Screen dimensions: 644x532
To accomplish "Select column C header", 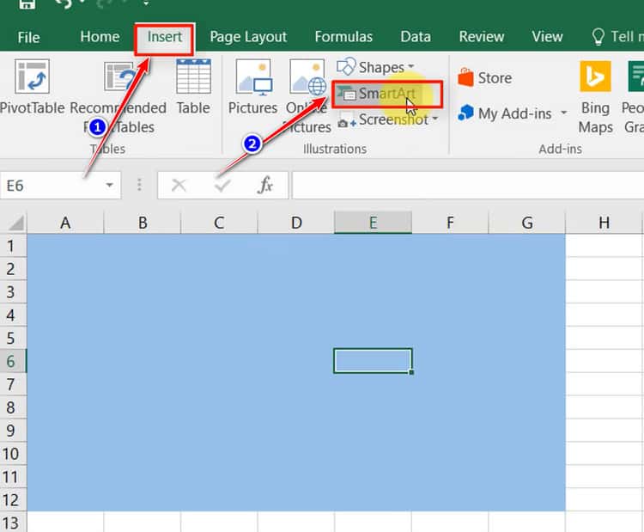I will (x=219, y=223).
